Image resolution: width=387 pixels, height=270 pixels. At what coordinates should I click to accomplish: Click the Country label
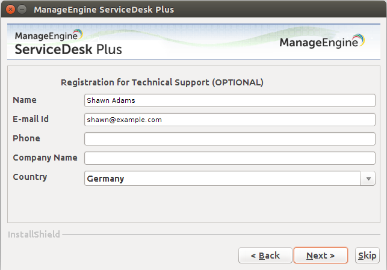coord(30,177)
